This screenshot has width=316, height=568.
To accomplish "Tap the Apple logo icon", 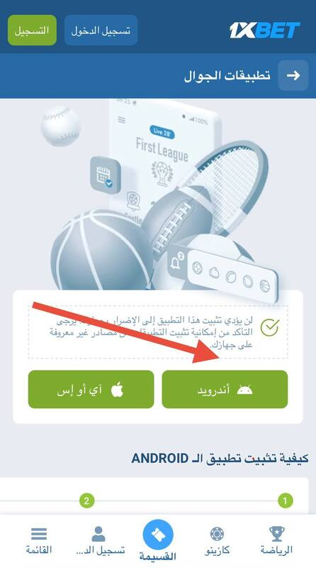I will 117,390.
